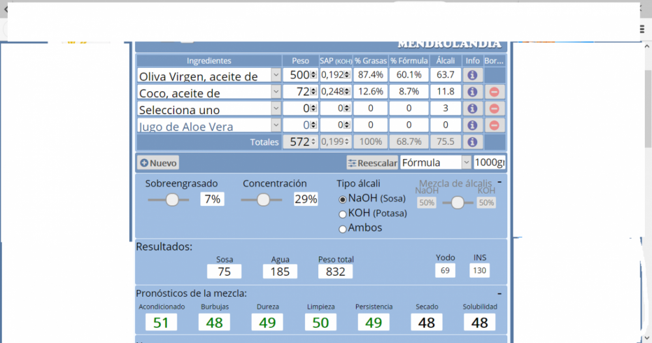Viewport: 652px width, 343px height.
Task: Click Nuevo to add an ingredient
Action: pyautogui.click(x=158, y=162)
